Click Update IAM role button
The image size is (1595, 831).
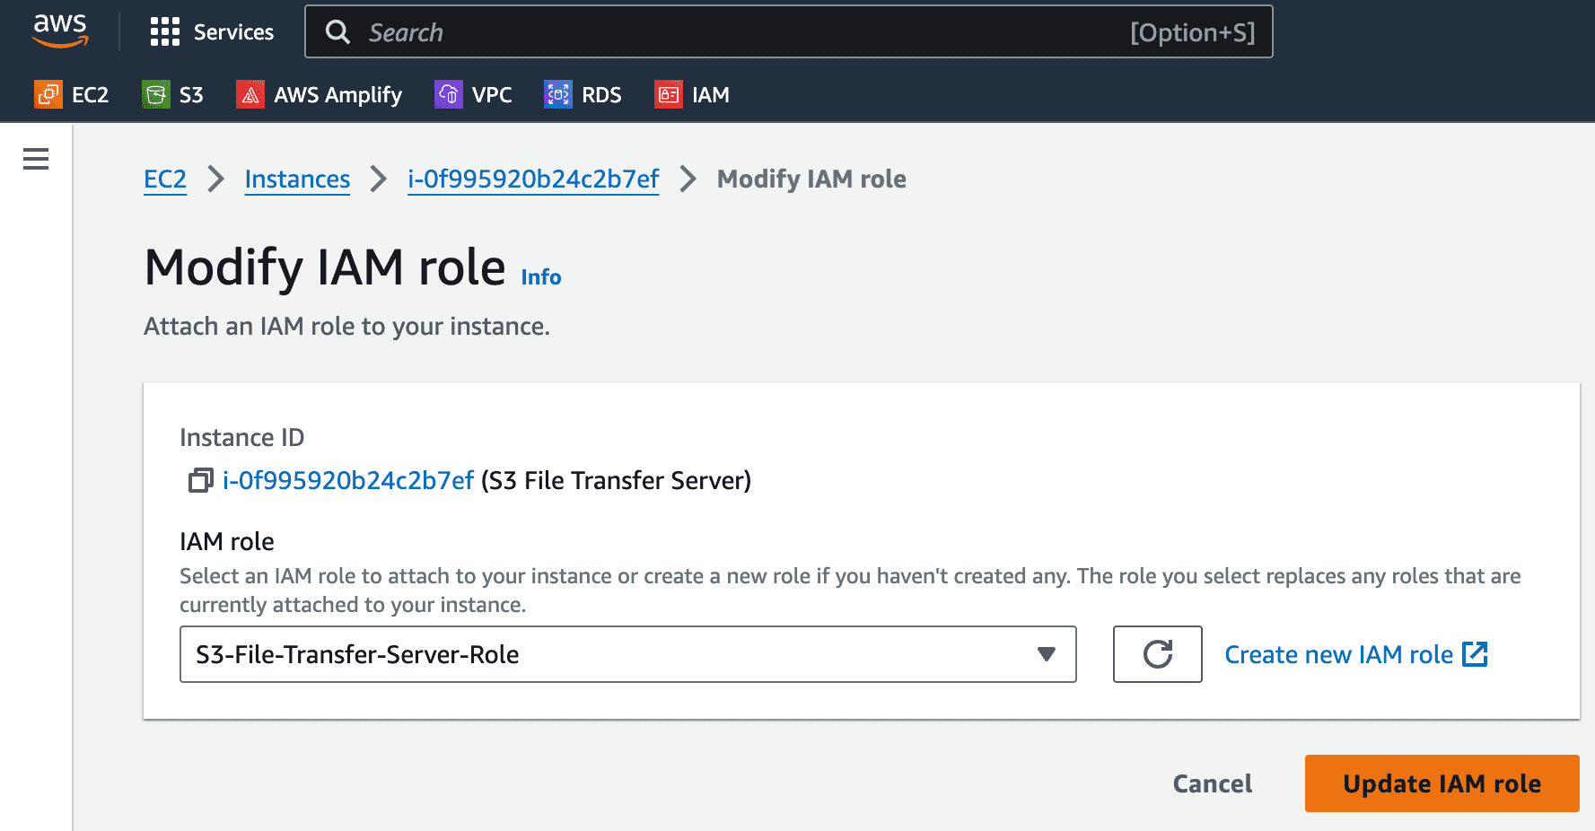pos(1442,783)
